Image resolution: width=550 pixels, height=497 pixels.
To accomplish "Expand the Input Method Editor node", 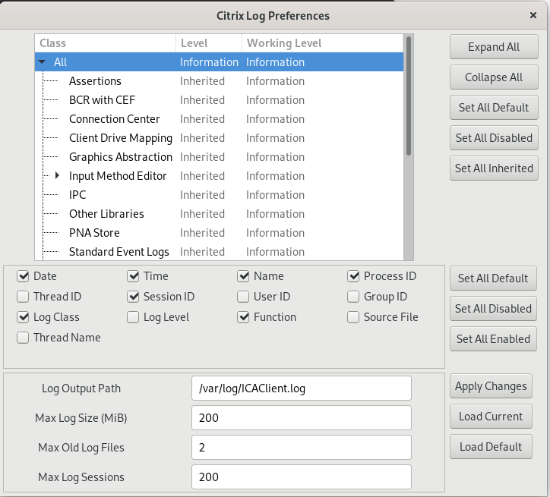I will (57, 176).
